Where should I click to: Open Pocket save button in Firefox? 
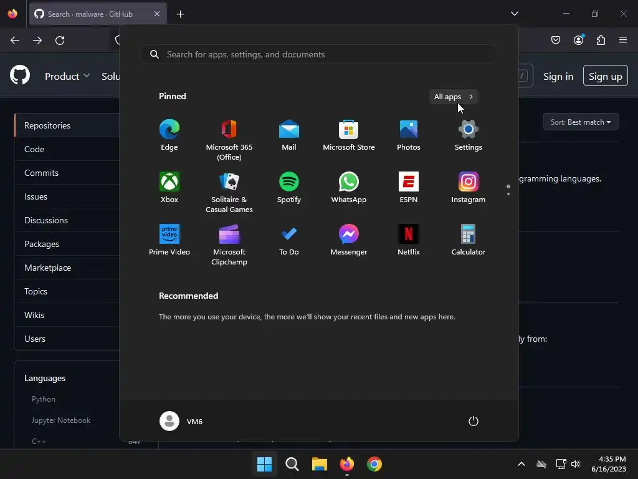click(556, 40)
